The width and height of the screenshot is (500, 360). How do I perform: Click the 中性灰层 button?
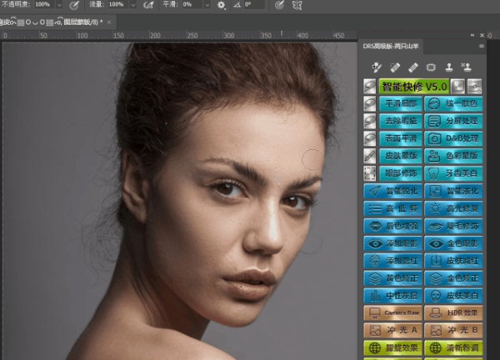coord(392,296)
